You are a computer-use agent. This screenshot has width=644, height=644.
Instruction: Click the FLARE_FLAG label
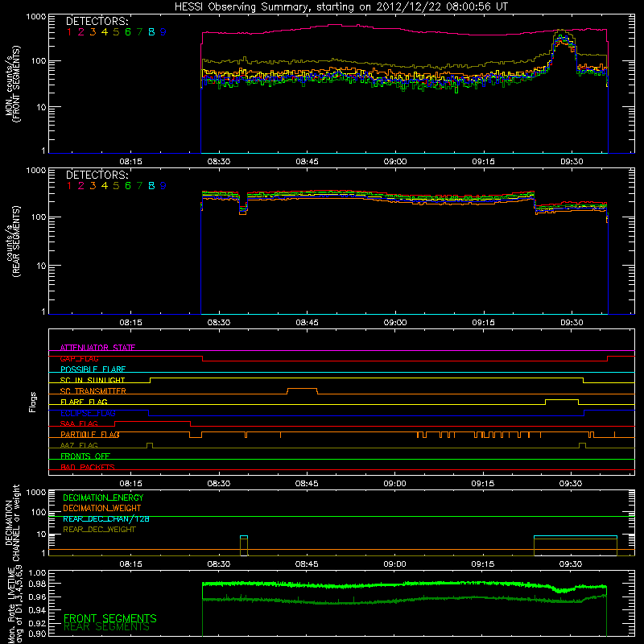pos(84,402)
